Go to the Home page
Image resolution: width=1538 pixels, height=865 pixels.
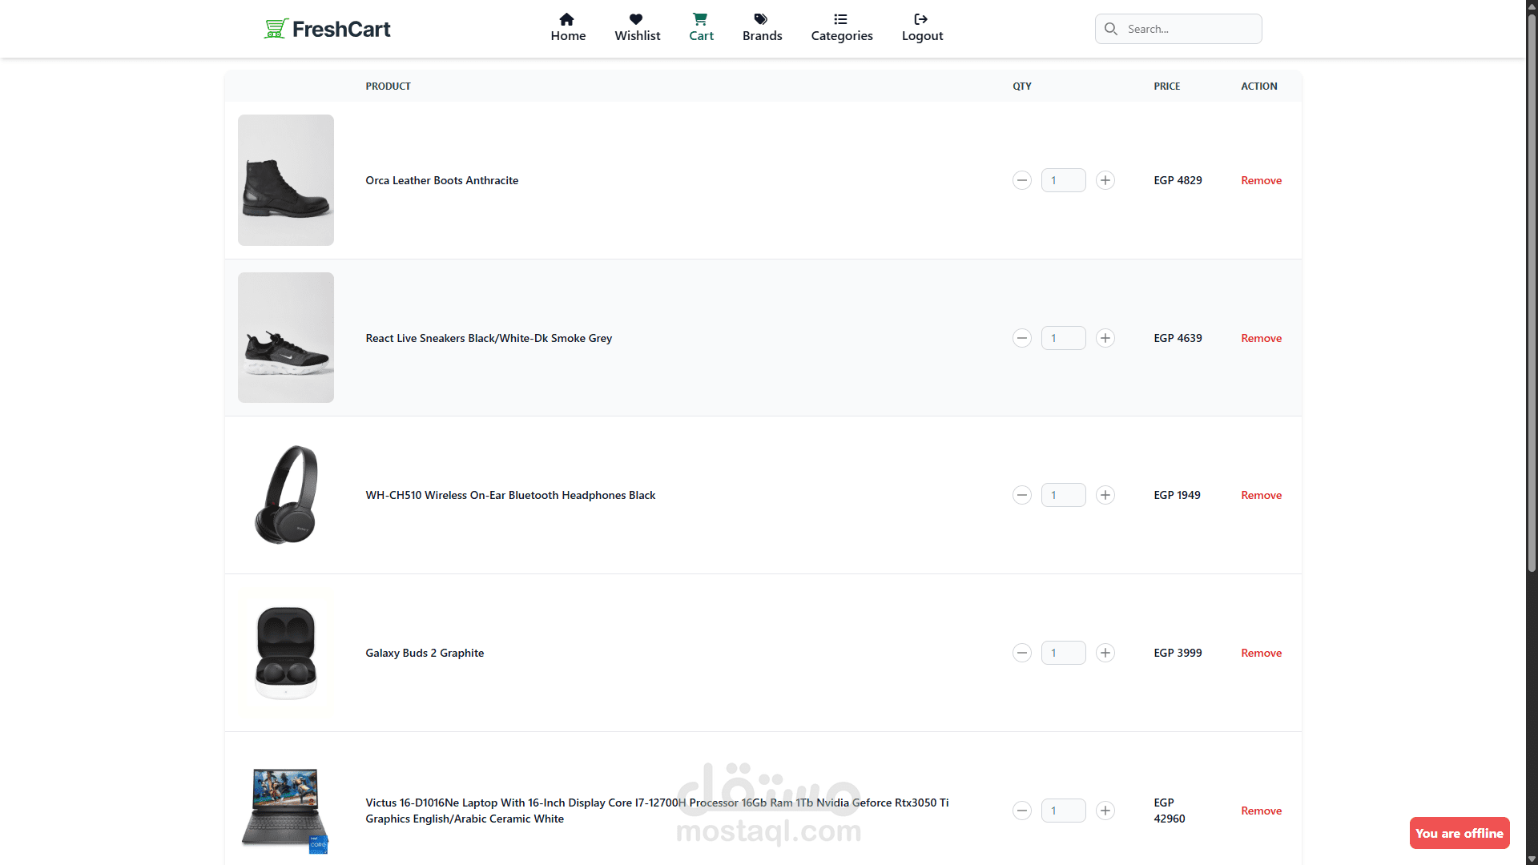pos(568,28)
